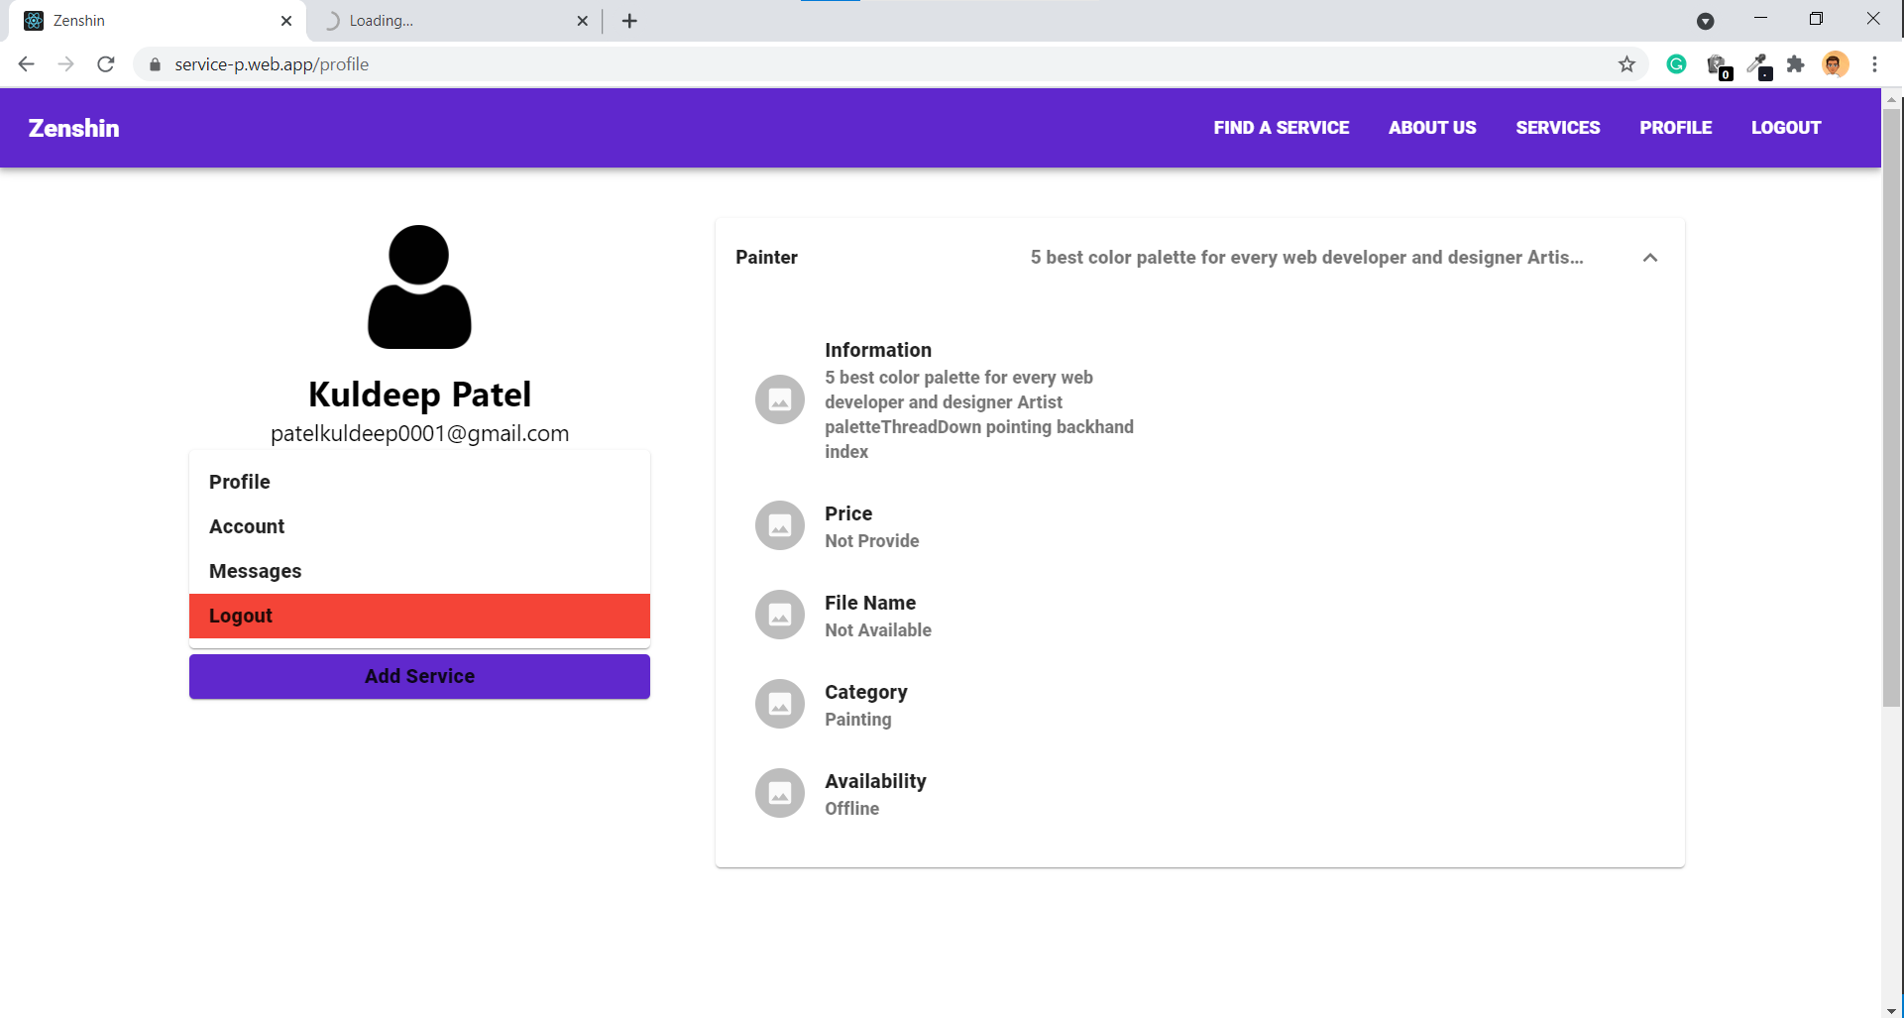Screen dimensions: 1904x1018
Task: Click the red Logout sidebar item
Action: (419, 616)
